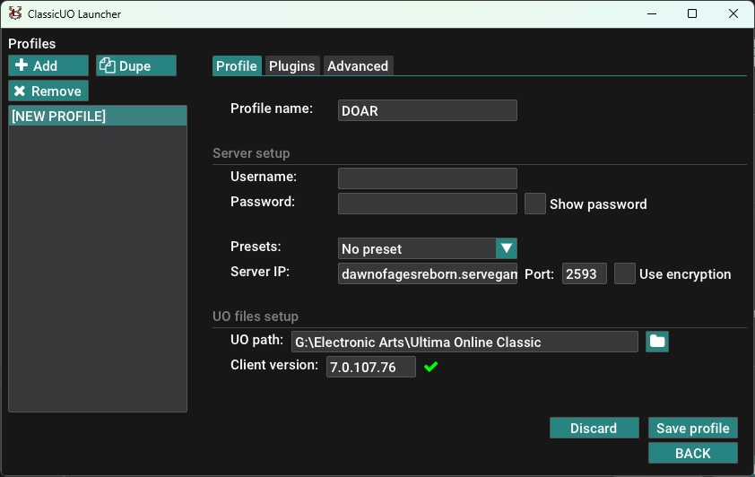
Task: Open the Presets dropdown arrow
Action: pos(507,248)
